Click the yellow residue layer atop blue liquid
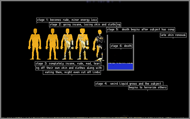 click(x=120, y=63)
